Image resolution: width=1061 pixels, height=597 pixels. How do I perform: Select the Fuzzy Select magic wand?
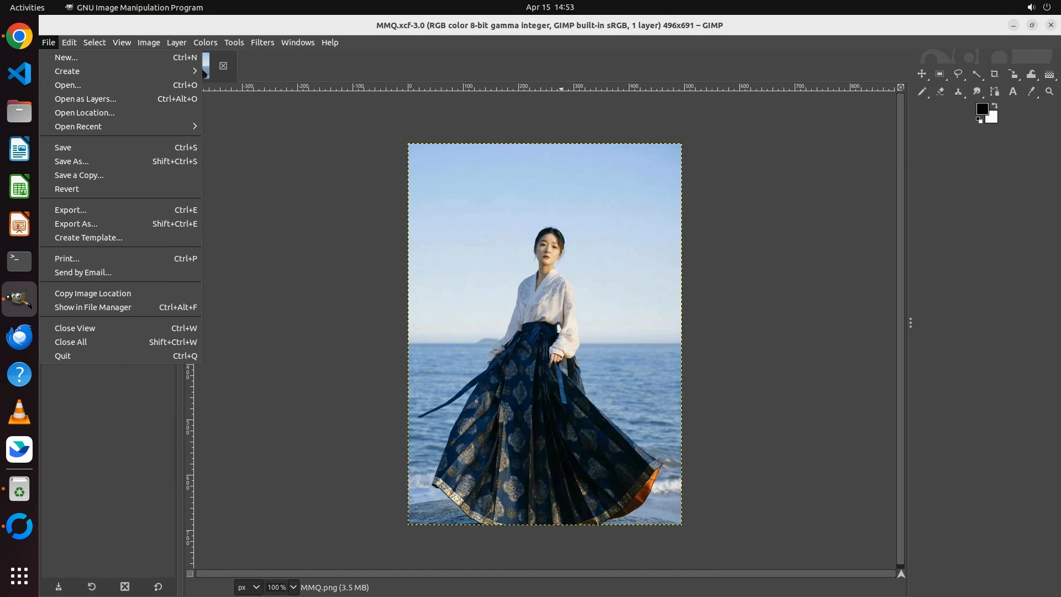pyautogui.click(x=976, y=74)
